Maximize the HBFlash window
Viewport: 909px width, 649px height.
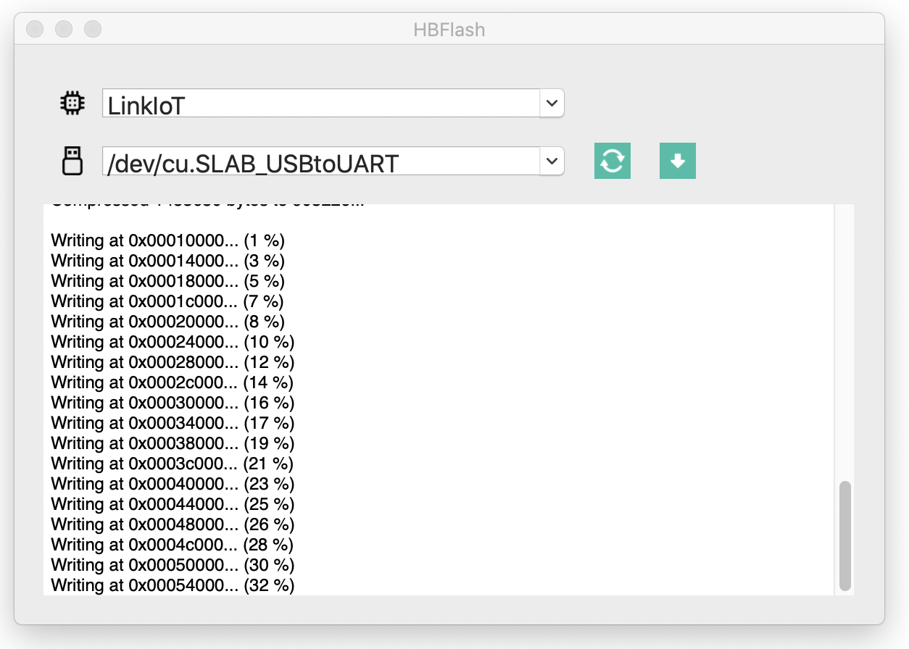[x=93, y=29]
